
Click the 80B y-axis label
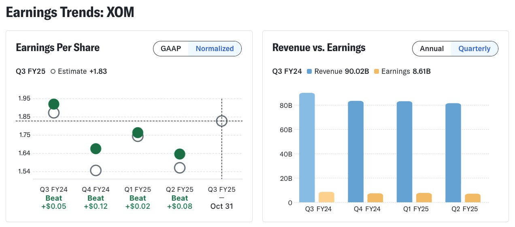(x=286, y=105)
